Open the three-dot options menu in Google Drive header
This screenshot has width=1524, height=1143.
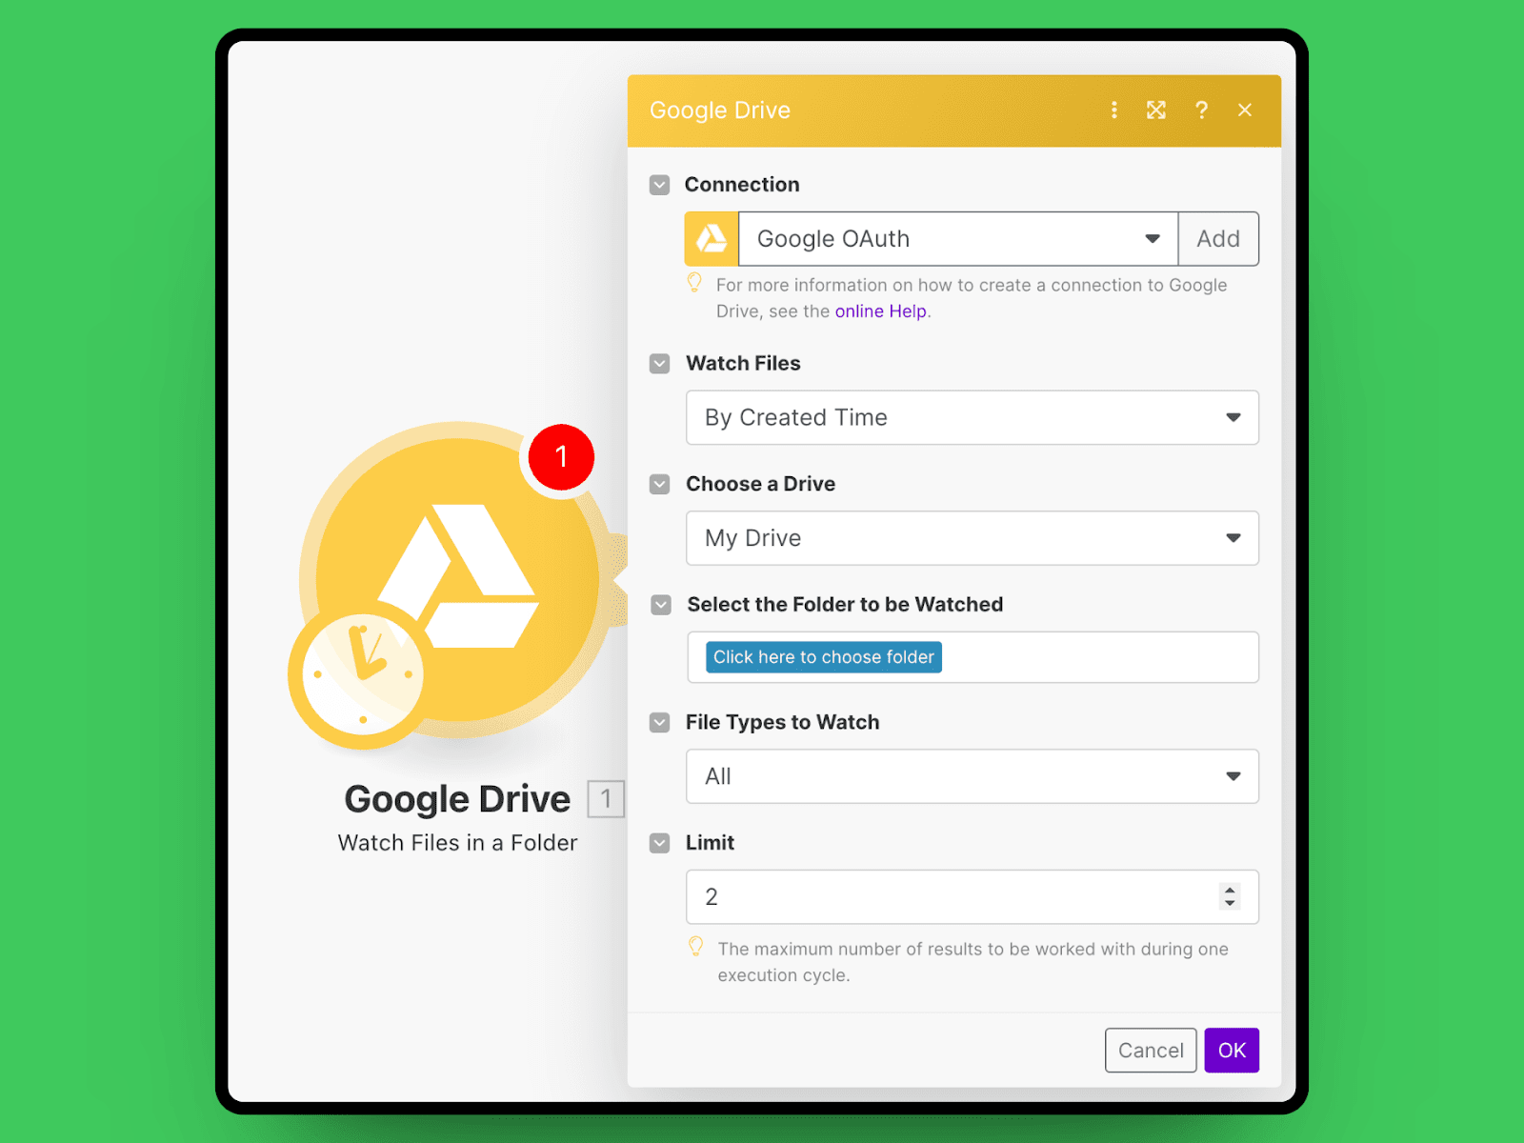click(1113, 110)
